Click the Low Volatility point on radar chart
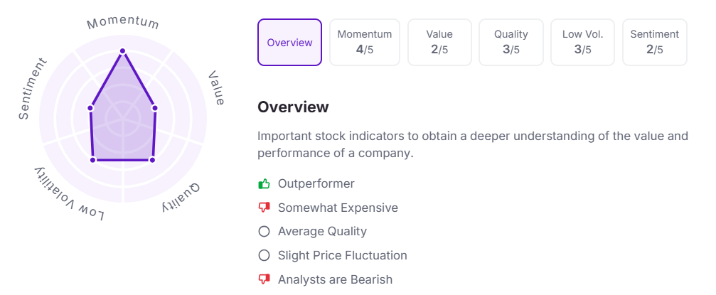 [x=92, y=160]
